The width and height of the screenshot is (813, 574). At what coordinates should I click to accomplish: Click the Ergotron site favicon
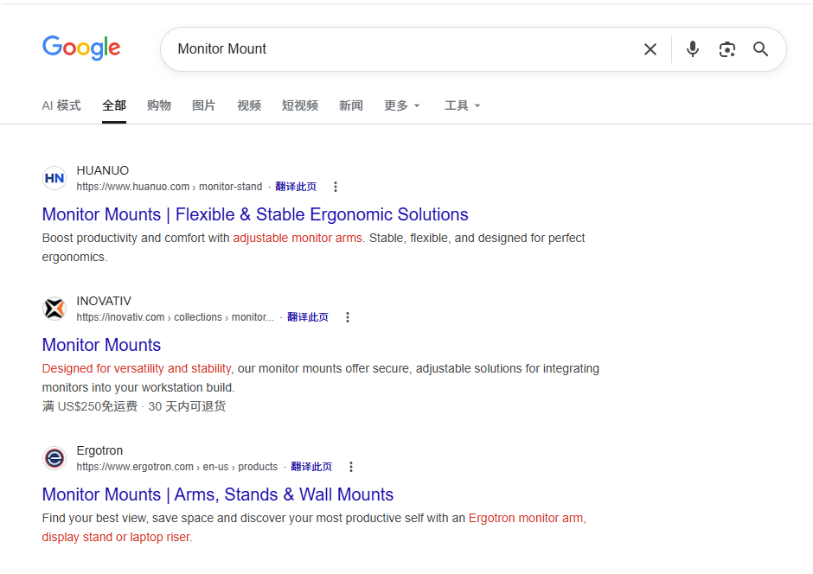click(x=54, y=458)
